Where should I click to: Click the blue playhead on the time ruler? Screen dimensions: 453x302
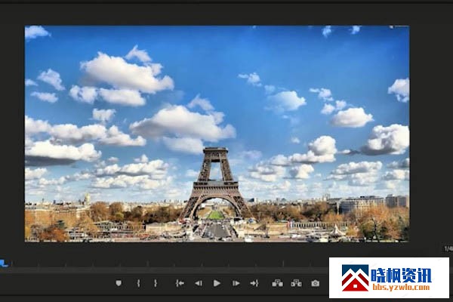coord(4,263)
